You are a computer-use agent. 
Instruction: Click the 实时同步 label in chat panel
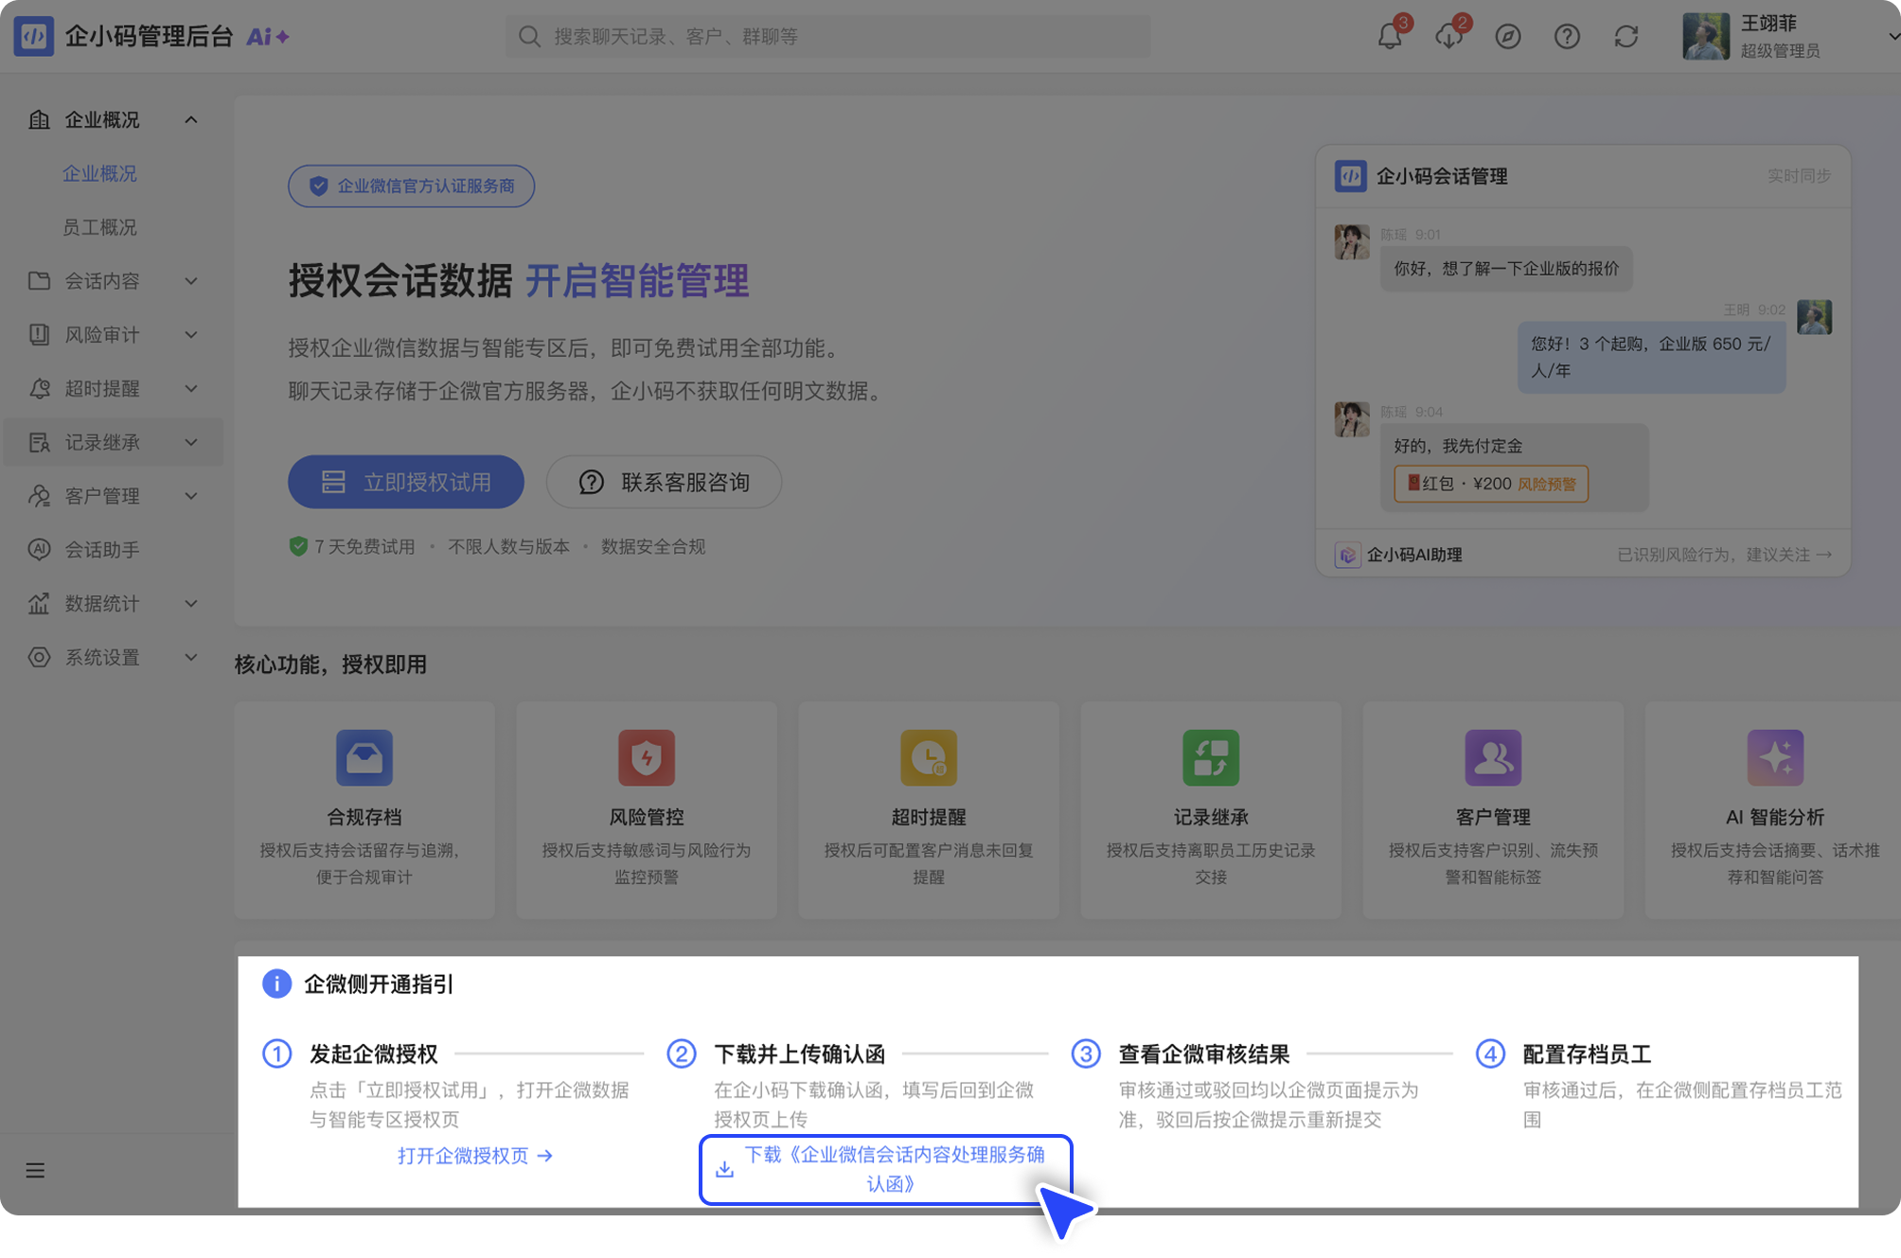(x=1799, y=176)
